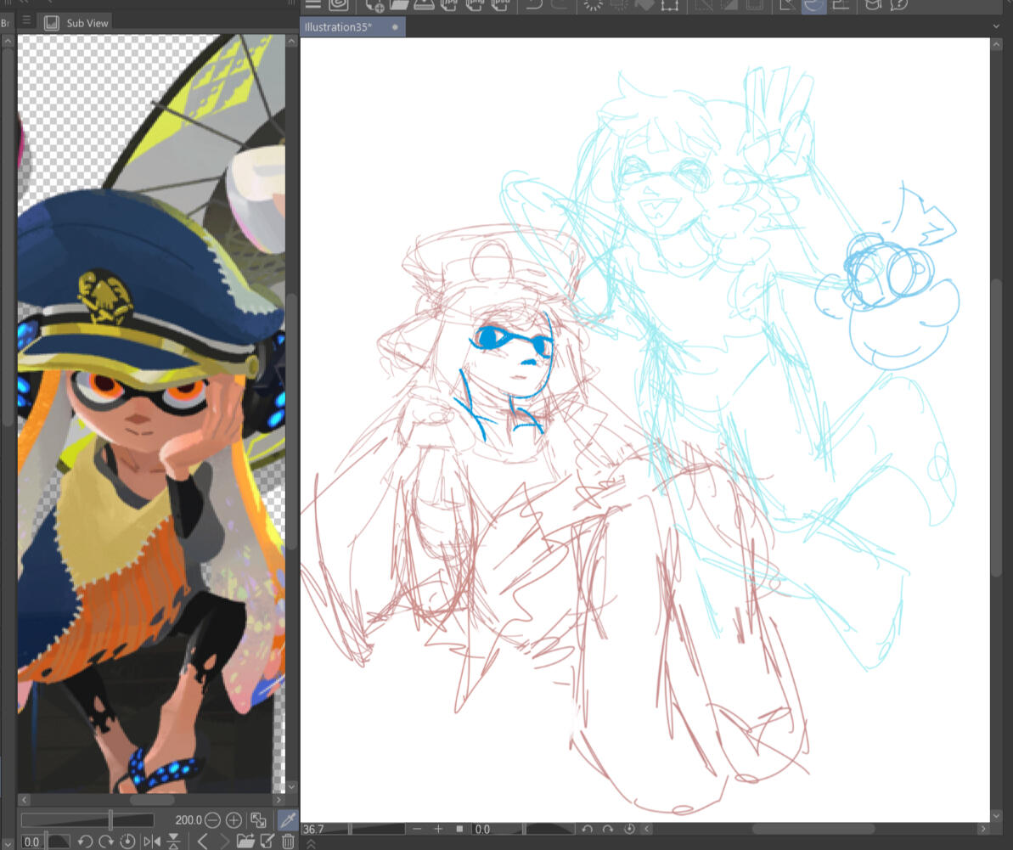The image size is (1013, 850).
Task: Import image into Sub View
Action: [245, 841]
